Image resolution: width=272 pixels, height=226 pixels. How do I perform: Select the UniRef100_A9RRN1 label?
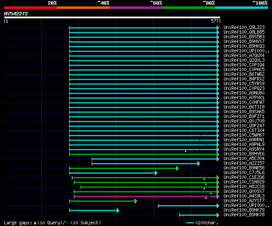[244, 140]
